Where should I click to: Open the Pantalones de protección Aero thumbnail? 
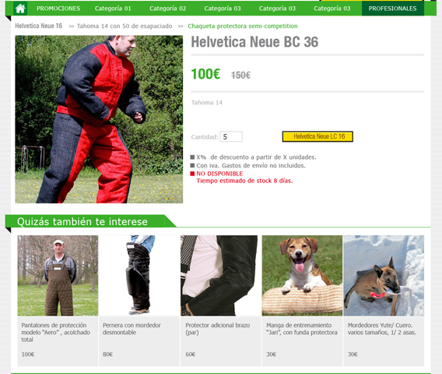pyautogui.click(x=58, y=276)
